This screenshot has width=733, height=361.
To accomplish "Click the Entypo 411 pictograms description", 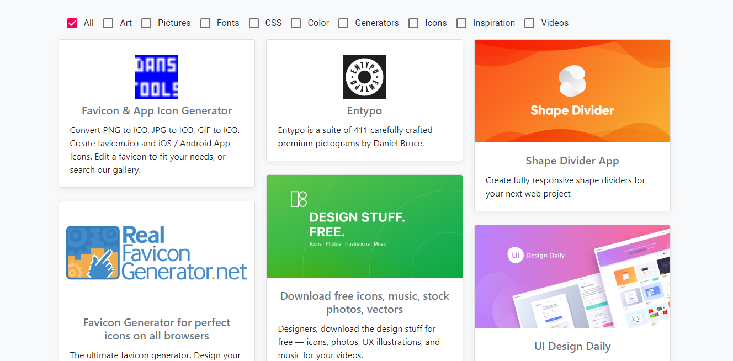I will 355,137.
